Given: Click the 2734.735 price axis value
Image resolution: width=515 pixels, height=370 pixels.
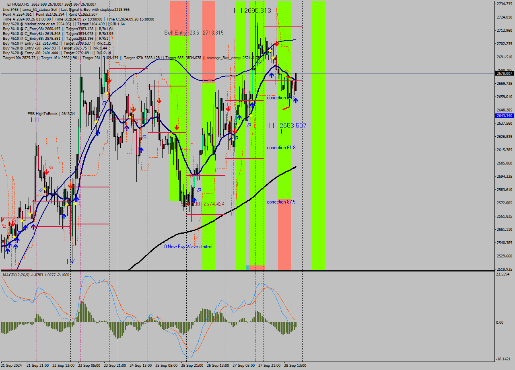Looking at the screenshot, I should pyautogui.click(x=505, y=4).
